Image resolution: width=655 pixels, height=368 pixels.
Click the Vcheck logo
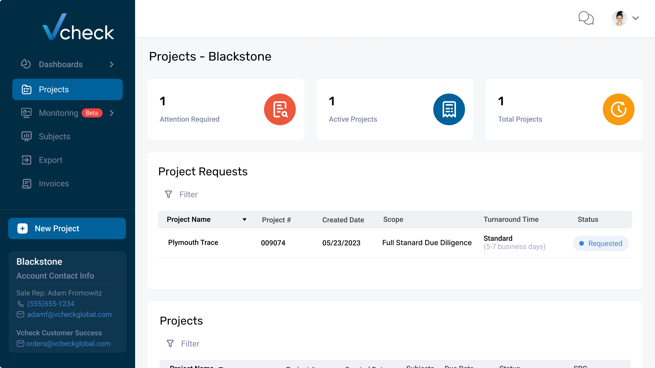coord(78,27)
